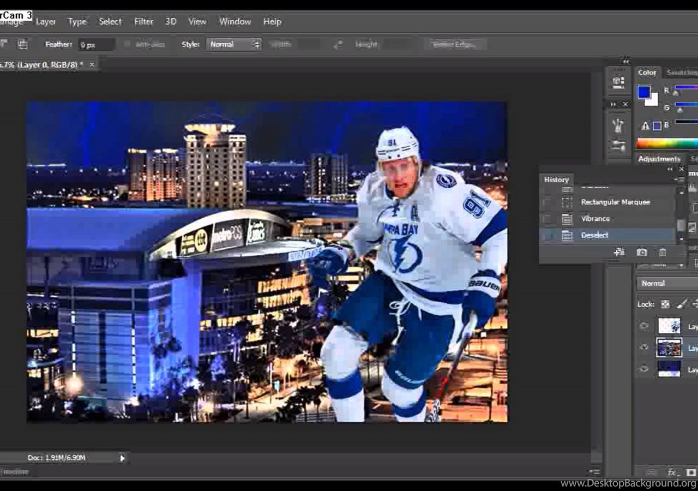The image size is (698, 491).
Task: Toggle the Anti-alias checkbox
Action: [128, 45]
